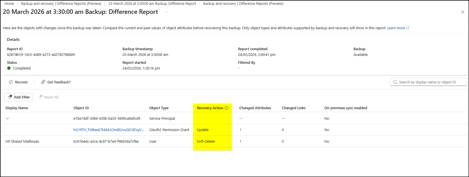Click the Soft-Delete recovery action cell

click(x=206, y=141)
